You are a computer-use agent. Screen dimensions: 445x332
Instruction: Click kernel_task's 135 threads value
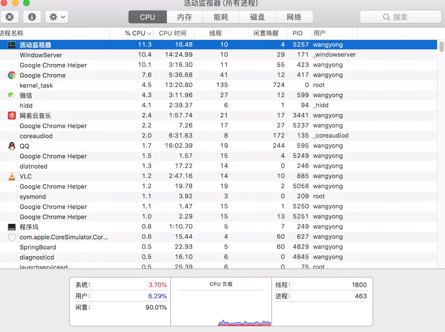222,85
